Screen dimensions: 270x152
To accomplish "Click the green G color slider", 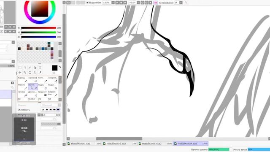I will tap(38, 32).
